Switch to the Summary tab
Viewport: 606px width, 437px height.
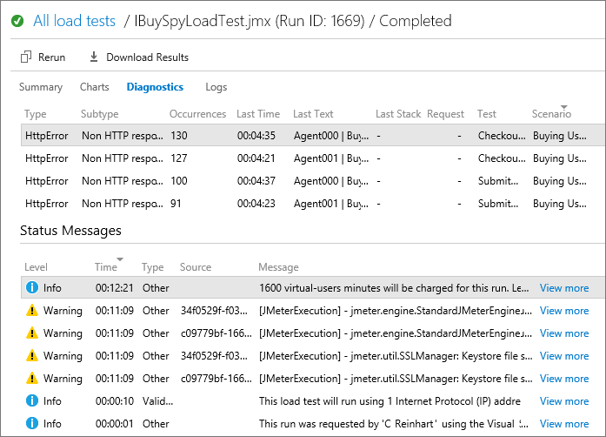pos(41,87)
